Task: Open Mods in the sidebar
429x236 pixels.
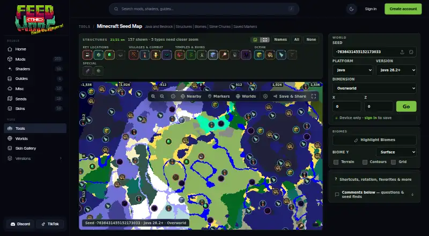Action: tap(35, 59)
